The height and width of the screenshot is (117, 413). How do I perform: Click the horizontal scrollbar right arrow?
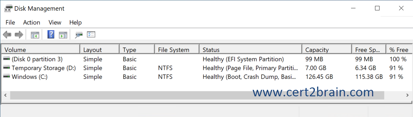coord(407,95)
